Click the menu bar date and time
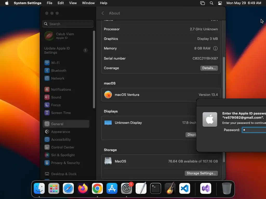The height and width of the screenshot is (199, 266). [x=244, y=3]
